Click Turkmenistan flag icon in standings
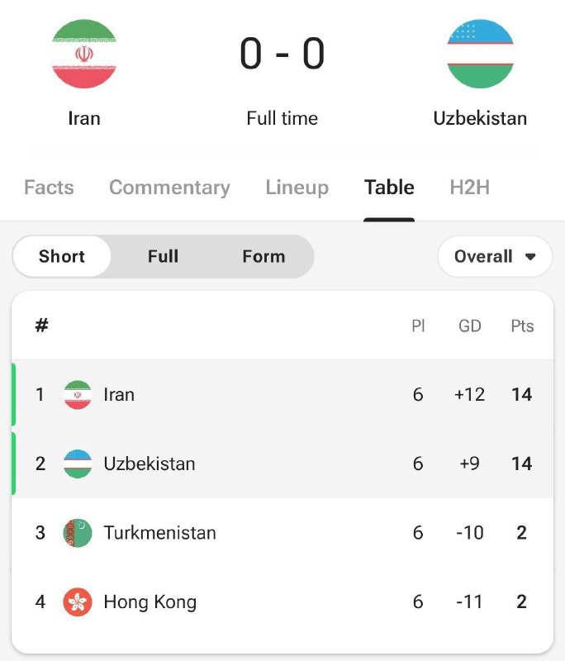This screenshot has height=661, width=565. (78, 533)
